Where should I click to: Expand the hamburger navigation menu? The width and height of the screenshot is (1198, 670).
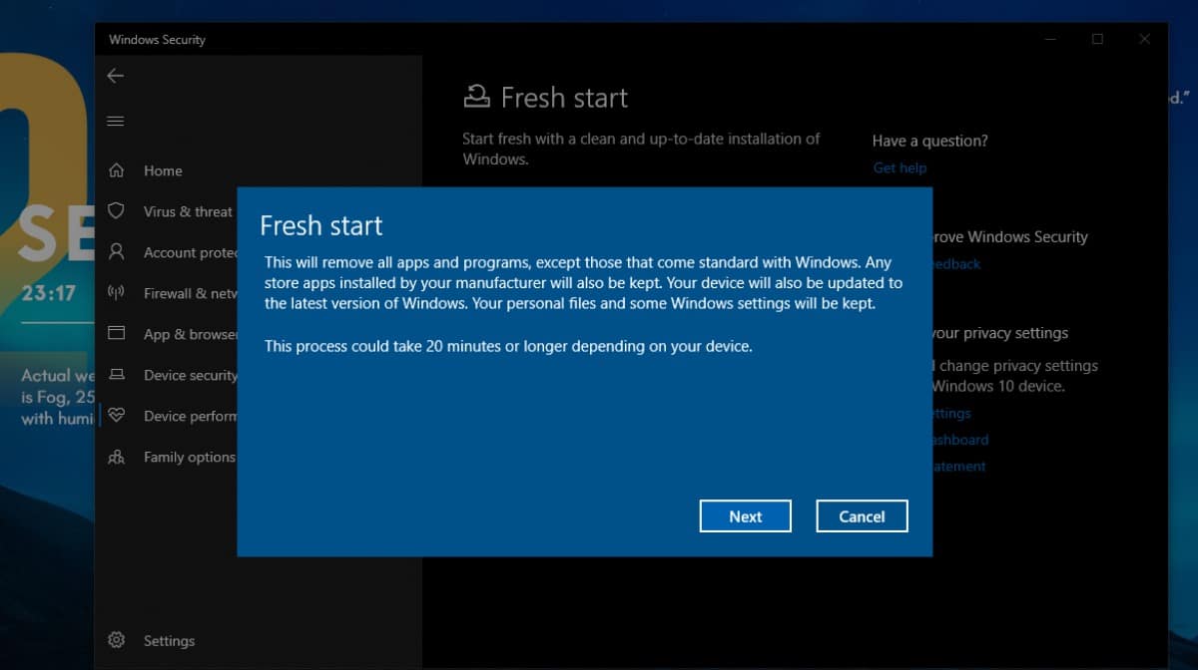click(115, 120)
